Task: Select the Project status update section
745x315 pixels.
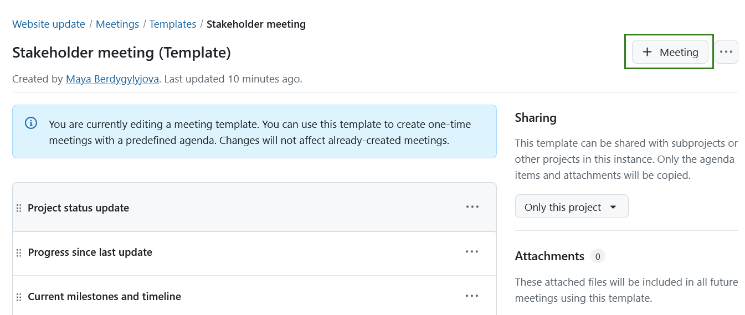Action: 79,208
